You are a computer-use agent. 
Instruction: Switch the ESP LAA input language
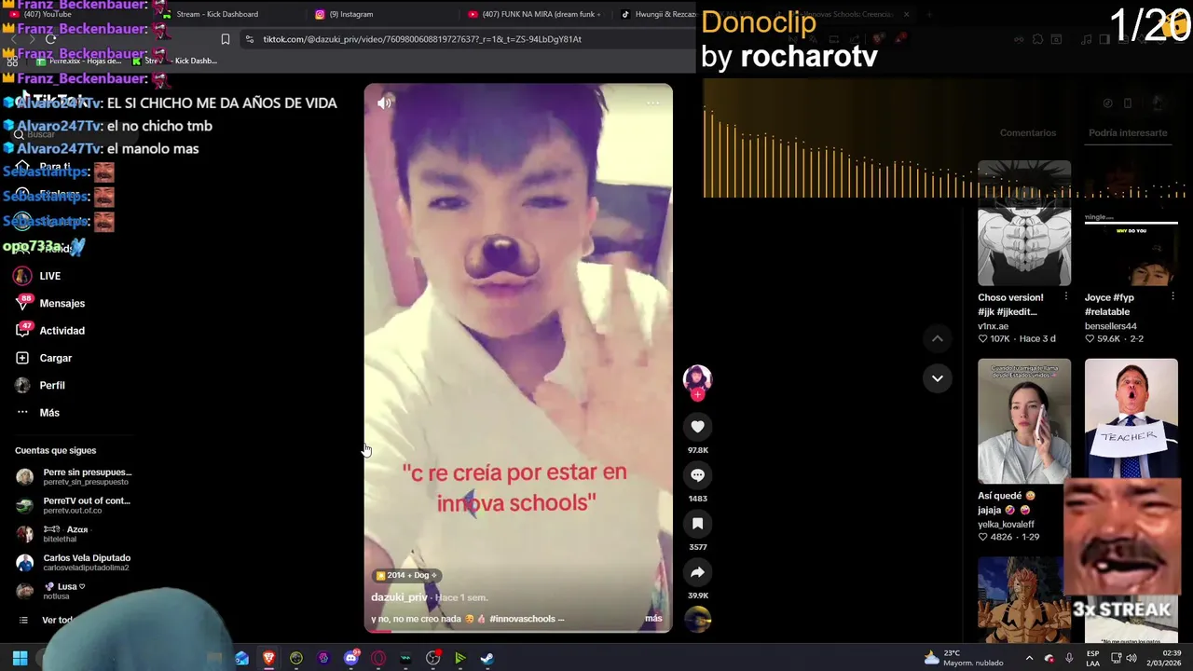pyautogui.click(x=1092, y=658)
